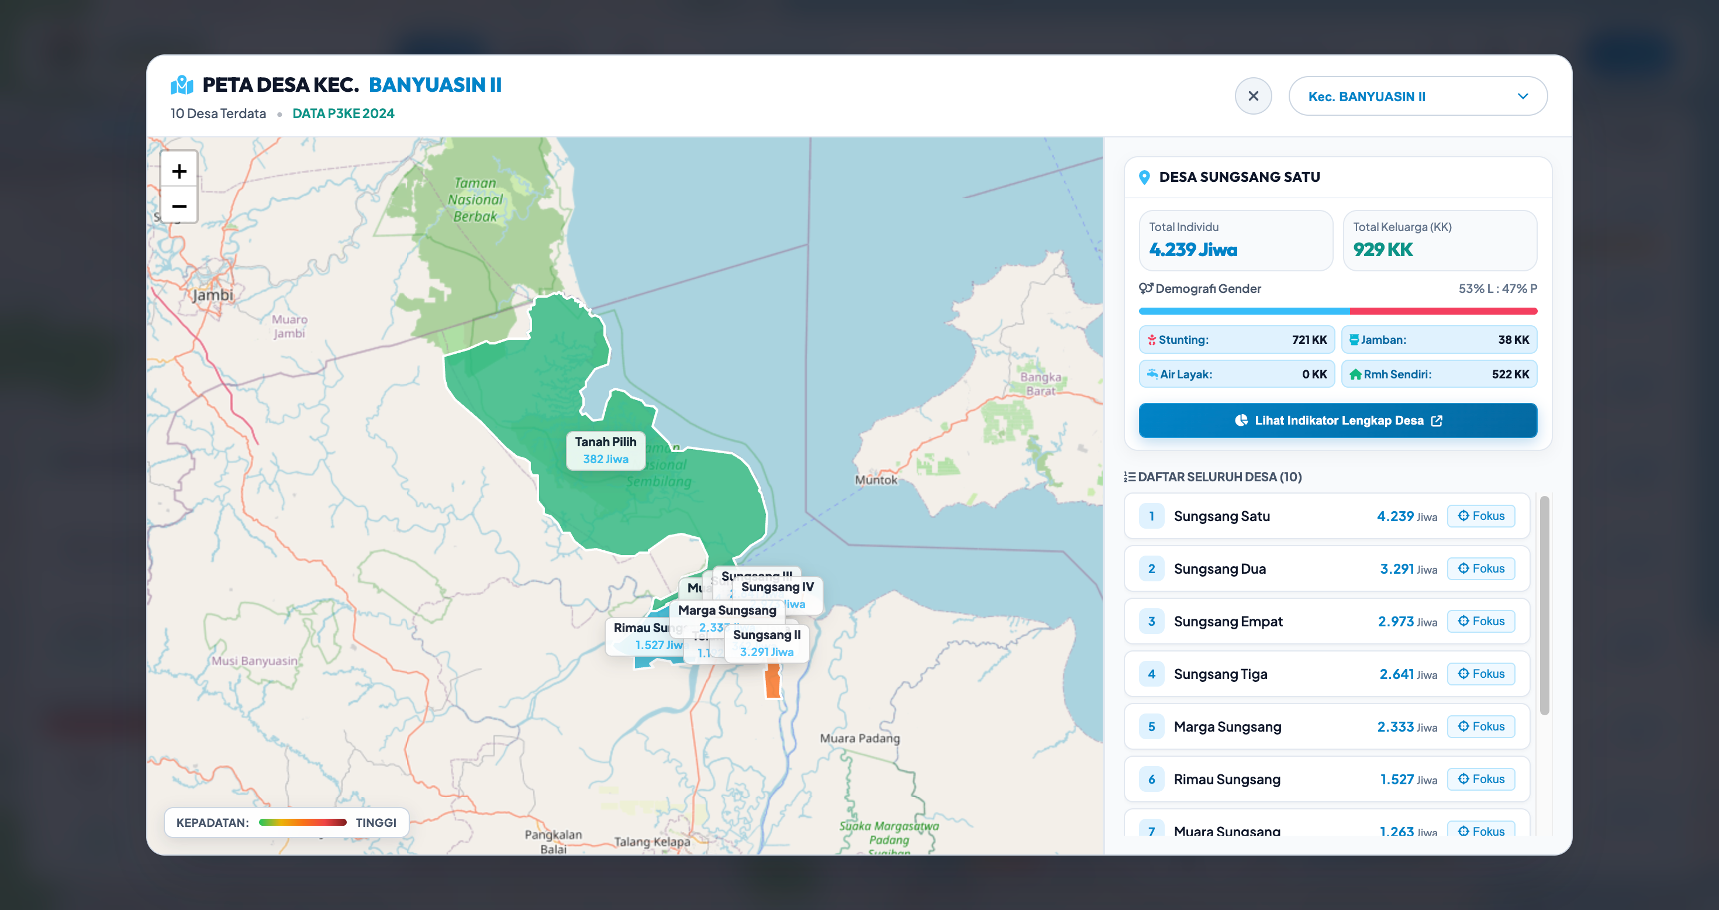Click Fokus for Marga Sungsang

(x=1481, y=726)
